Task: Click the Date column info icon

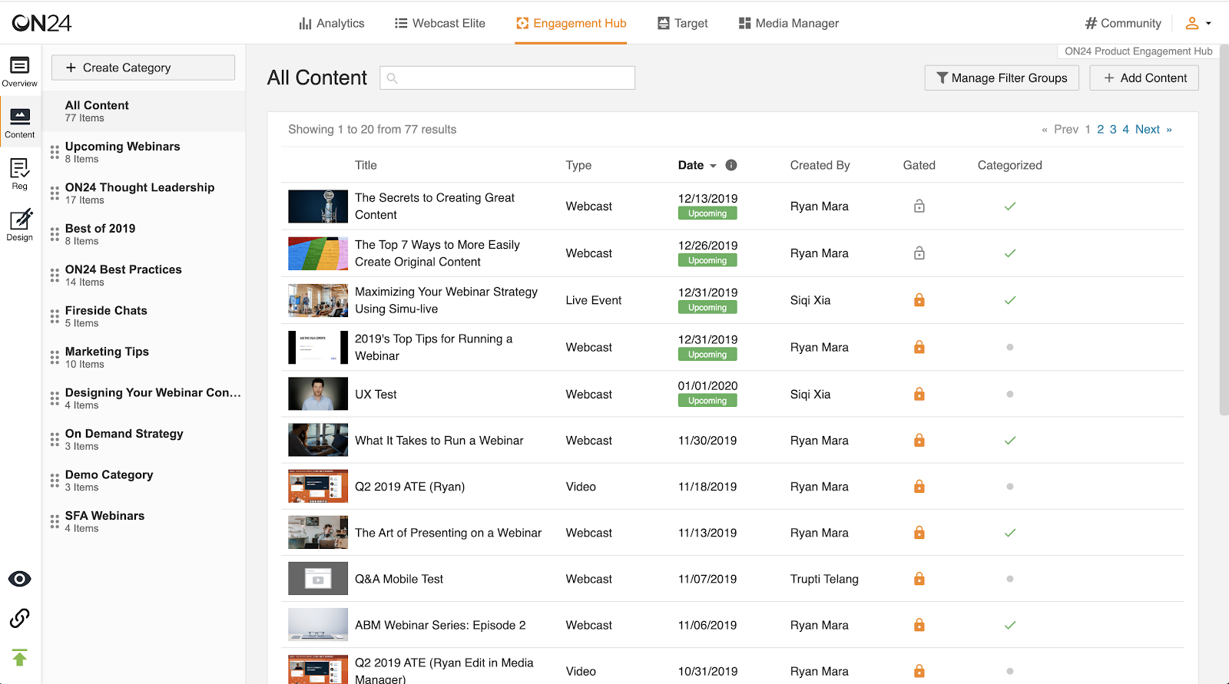Action: 731,165
